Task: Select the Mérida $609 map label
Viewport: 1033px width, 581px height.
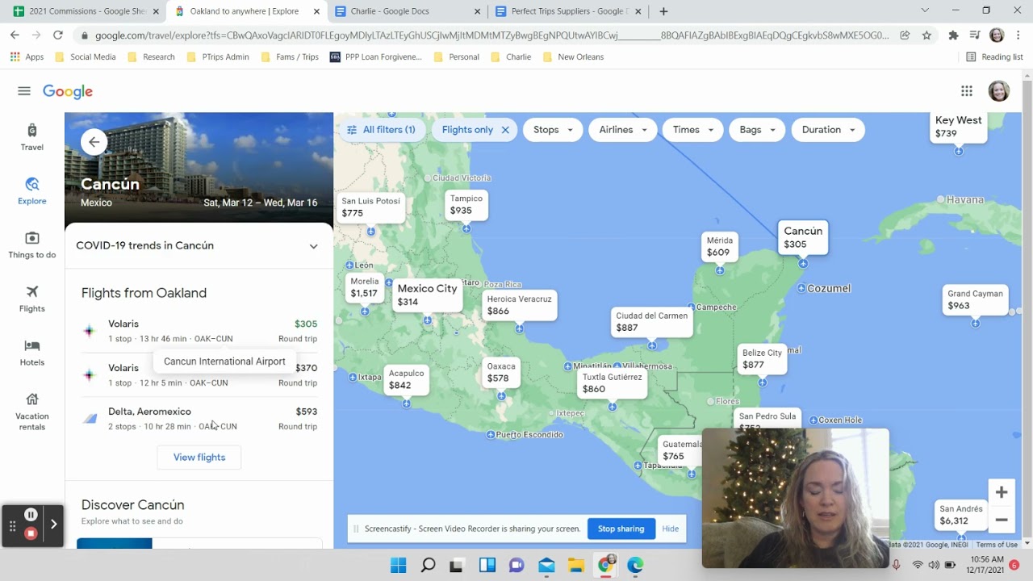Action: (719, 247)
